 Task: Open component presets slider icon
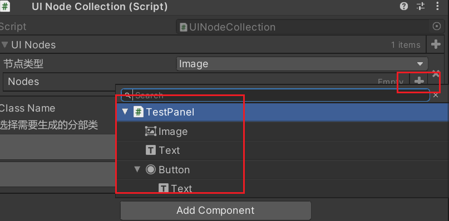pyautogui.click(x=421, y=6)
